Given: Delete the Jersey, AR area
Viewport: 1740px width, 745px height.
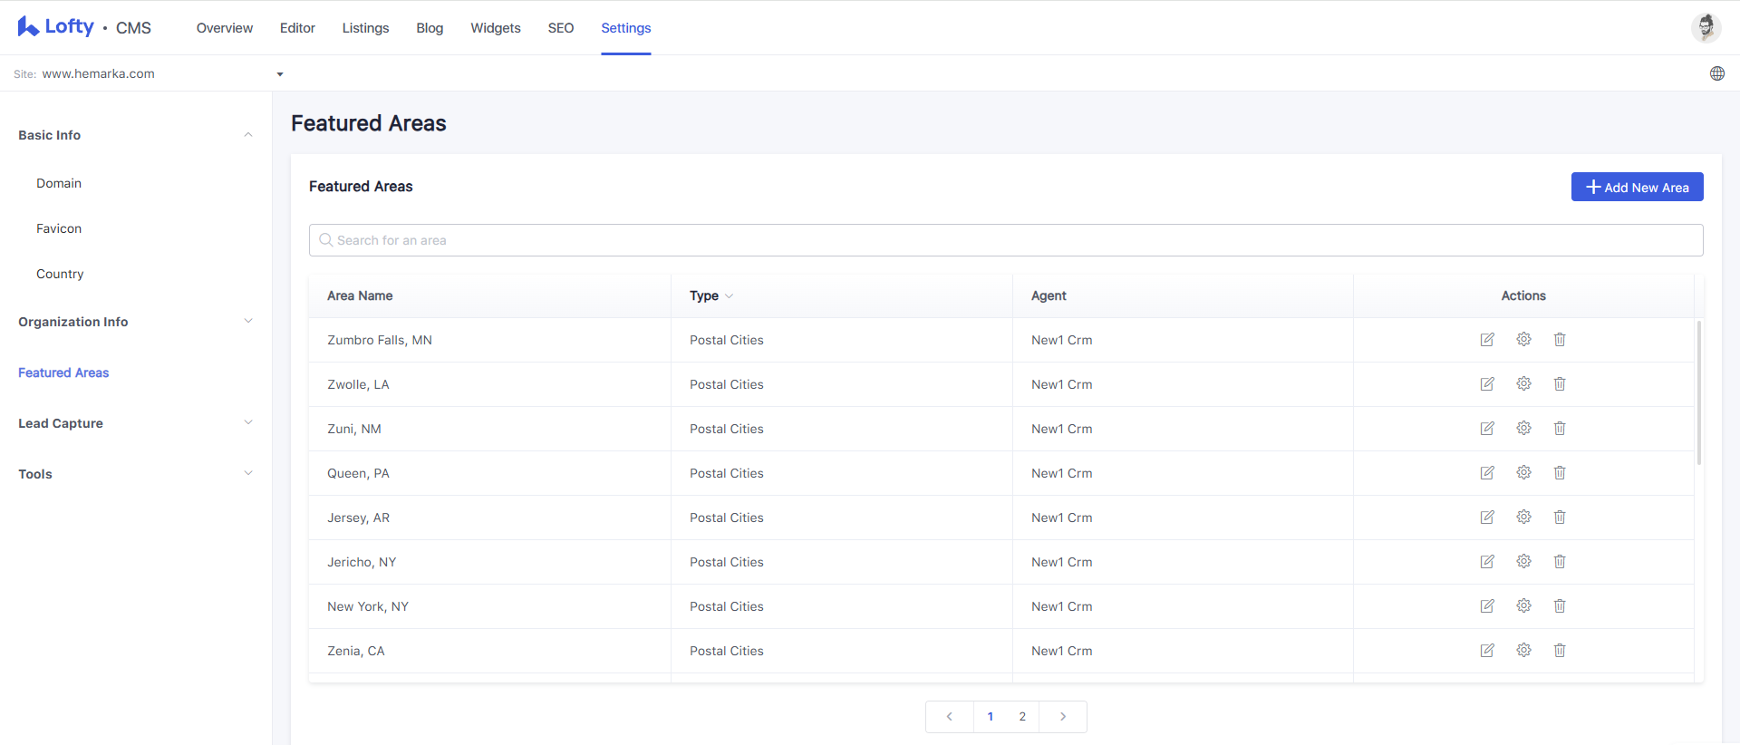Looking at the screenshot, I should (1560, 517).
